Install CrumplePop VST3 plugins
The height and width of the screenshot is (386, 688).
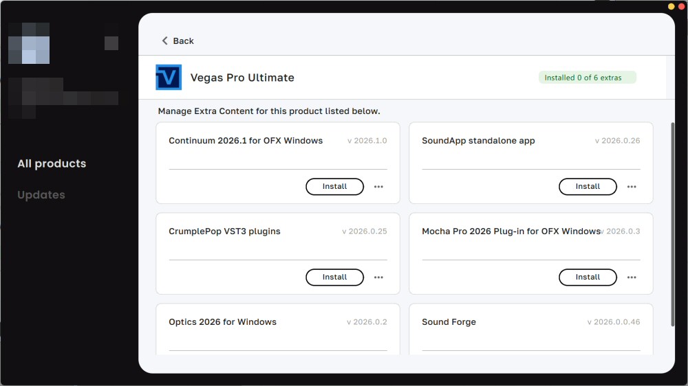point(334,277)
